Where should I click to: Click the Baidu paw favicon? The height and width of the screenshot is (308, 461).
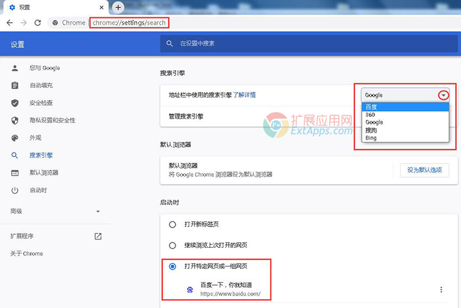(x=190, y=290)
